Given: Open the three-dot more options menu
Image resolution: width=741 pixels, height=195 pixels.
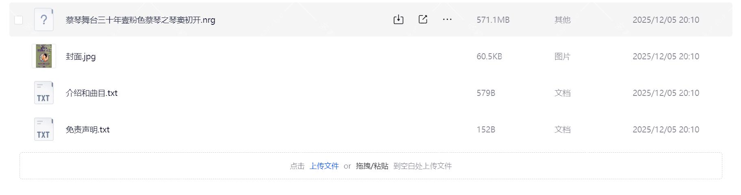Looking at the screenshot, I should (447, 19).
